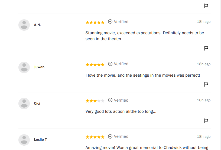Flag Cici's three-star review
The image size is (221, 150).
[206, 121]
